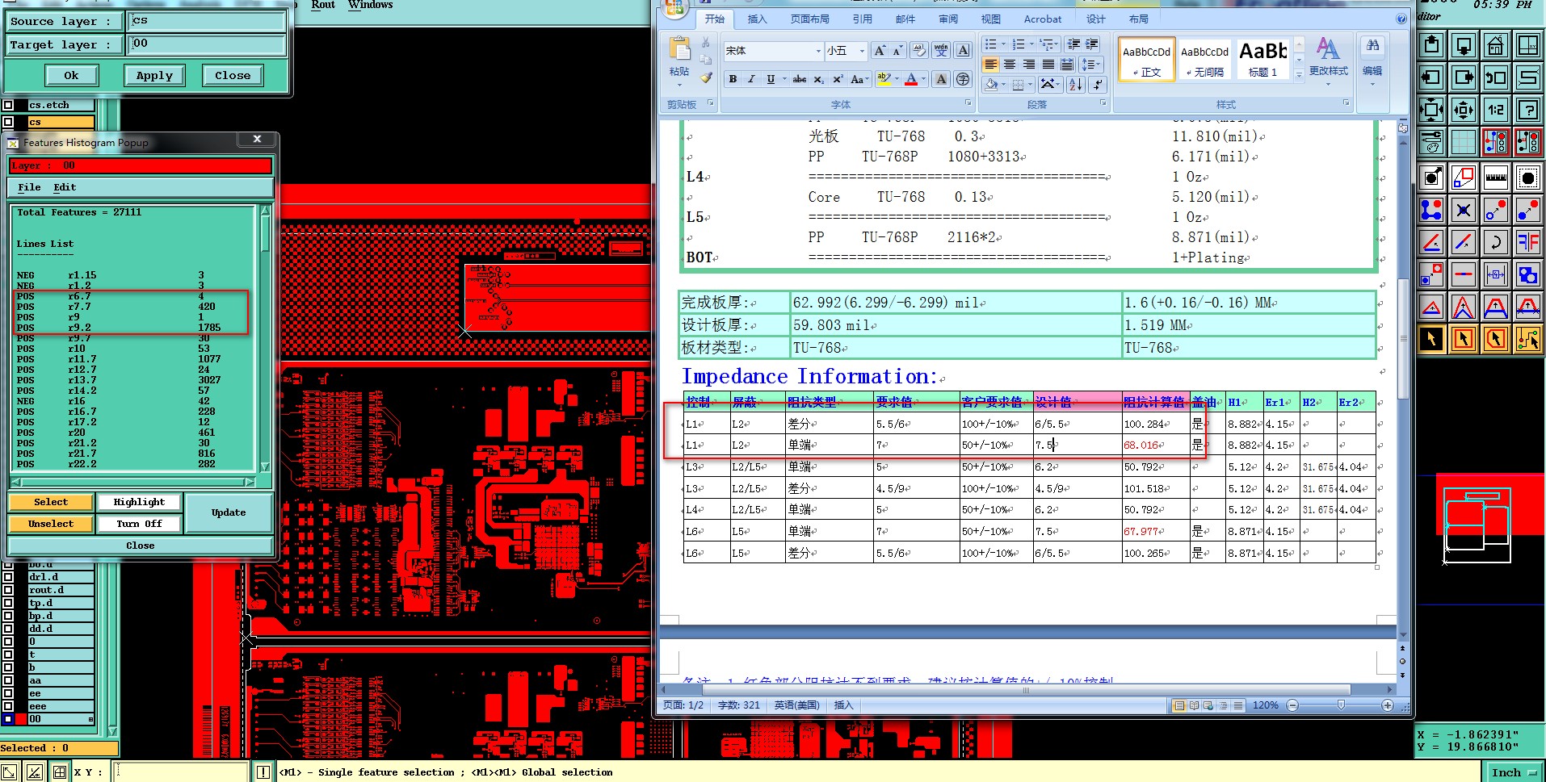The height and width of the screenshot is (782, 1546).
Task: Click Word's cut scissors icon
Action: (x=706, y=42)
